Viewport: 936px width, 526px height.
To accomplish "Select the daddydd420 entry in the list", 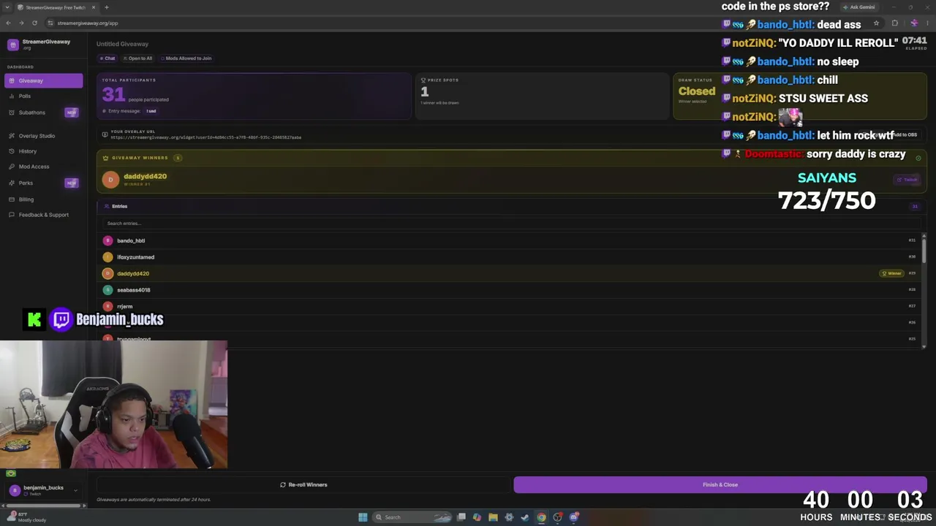I will tap(510, 273).
